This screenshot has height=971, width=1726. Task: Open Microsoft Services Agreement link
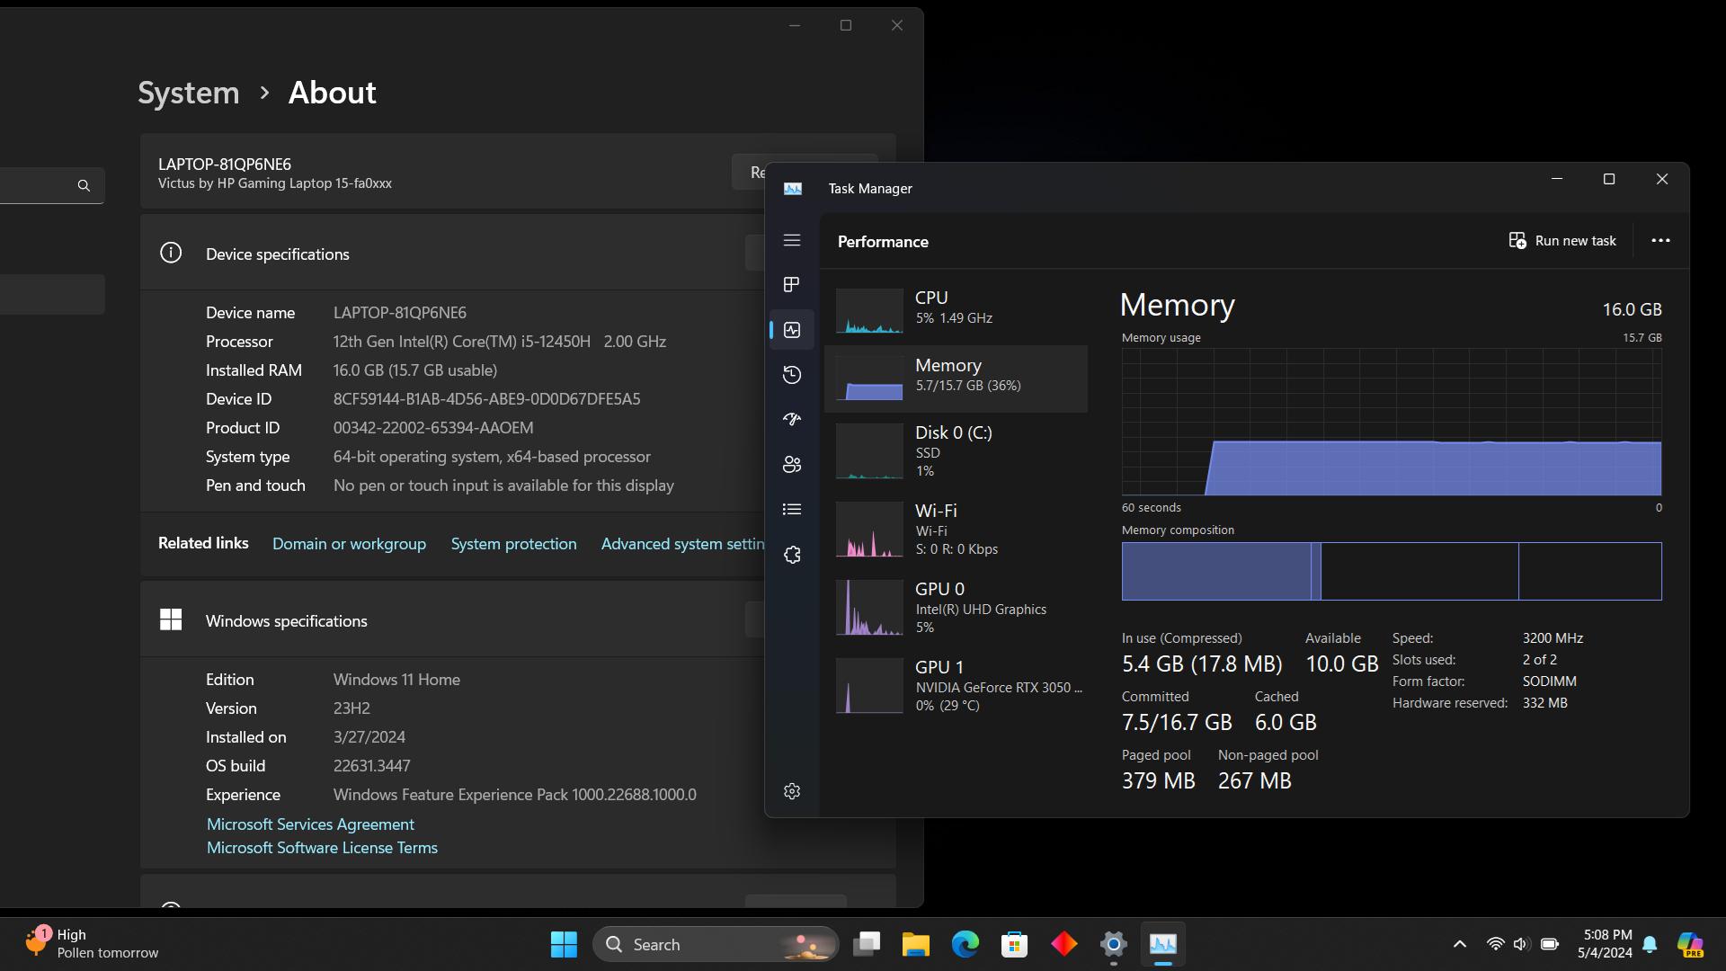click(x=310, y=824)
